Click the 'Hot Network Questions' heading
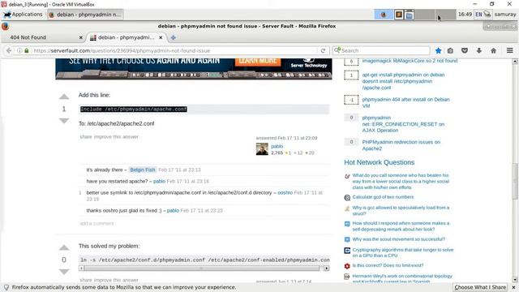Viewport: 519px width, 292px height. (x=380, y=162)
